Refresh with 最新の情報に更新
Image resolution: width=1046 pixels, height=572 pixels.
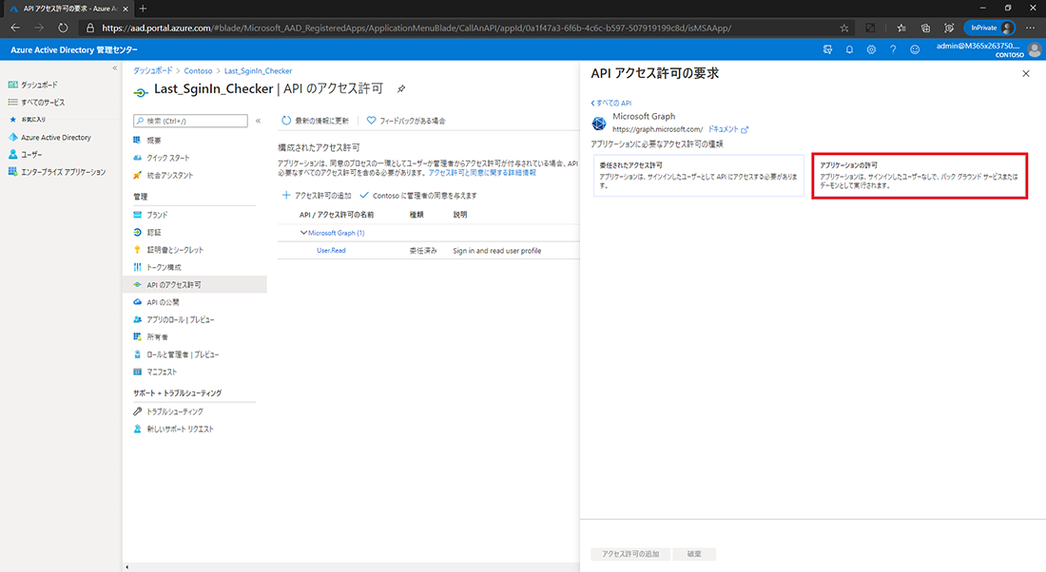[316, 121]
